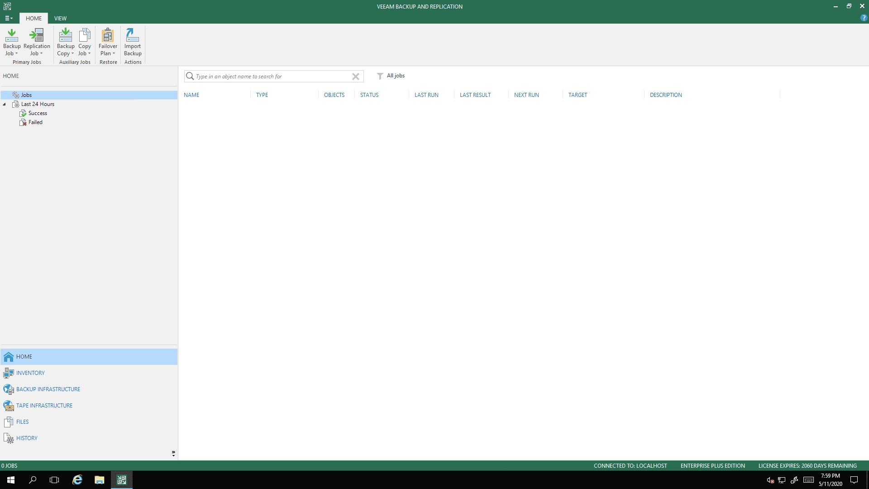Open the help question mark icon
This screenshot has width=869, height=489.
tap(864, 18)
